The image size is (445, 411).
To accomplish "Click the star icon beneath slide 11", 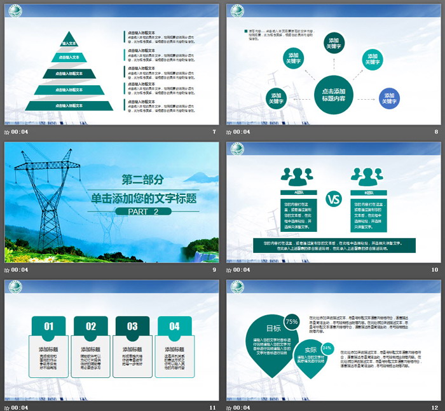I will pyautogui.click(x=7, y=407).
